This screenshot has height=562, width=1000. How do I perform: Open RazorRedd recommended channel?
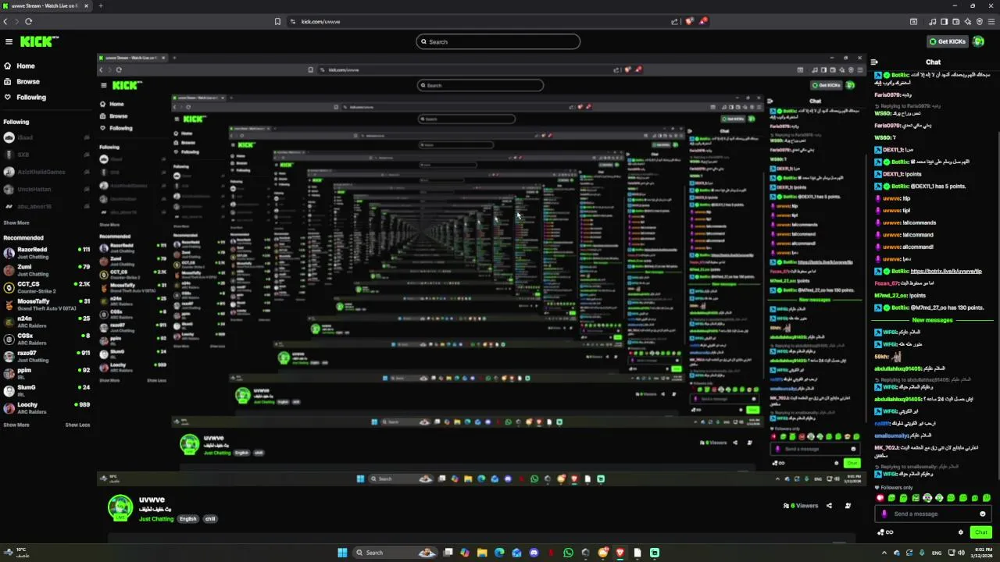(47, 253)
